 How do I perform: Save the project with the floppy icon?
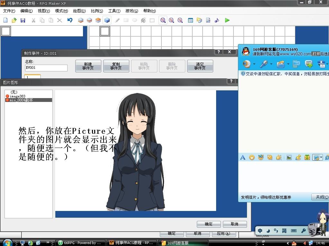pos(23,20)
